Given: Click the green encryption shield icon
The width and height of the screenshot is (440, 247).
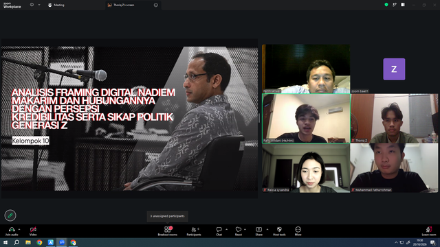Looking at the screenshot, I should coord(386,5).
